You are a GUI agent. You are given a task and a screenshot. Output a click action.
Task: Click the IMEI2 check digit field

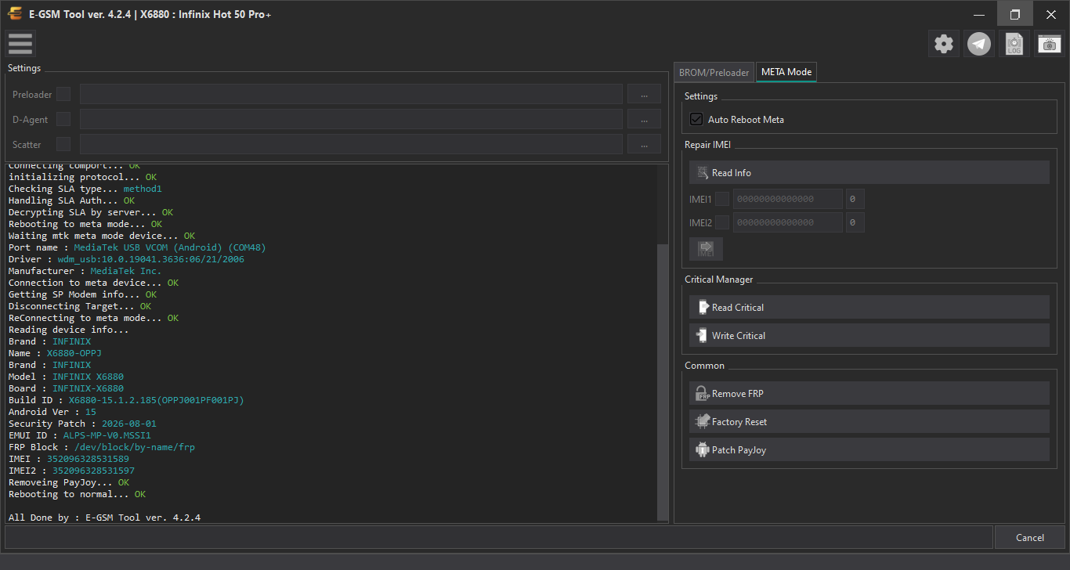click(x=855, y=222)
